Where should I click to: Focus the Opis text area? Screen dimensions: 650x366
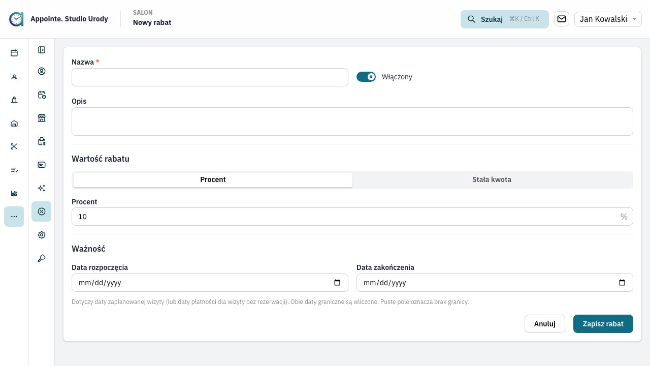[352, 121]
